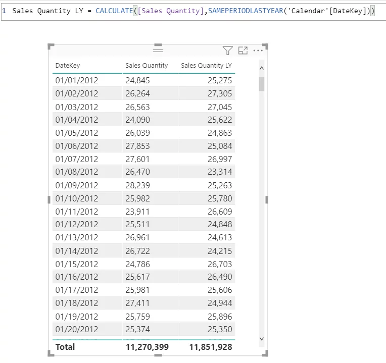Click the 27,045 Sales Quantity LY value

click(220, 107)
